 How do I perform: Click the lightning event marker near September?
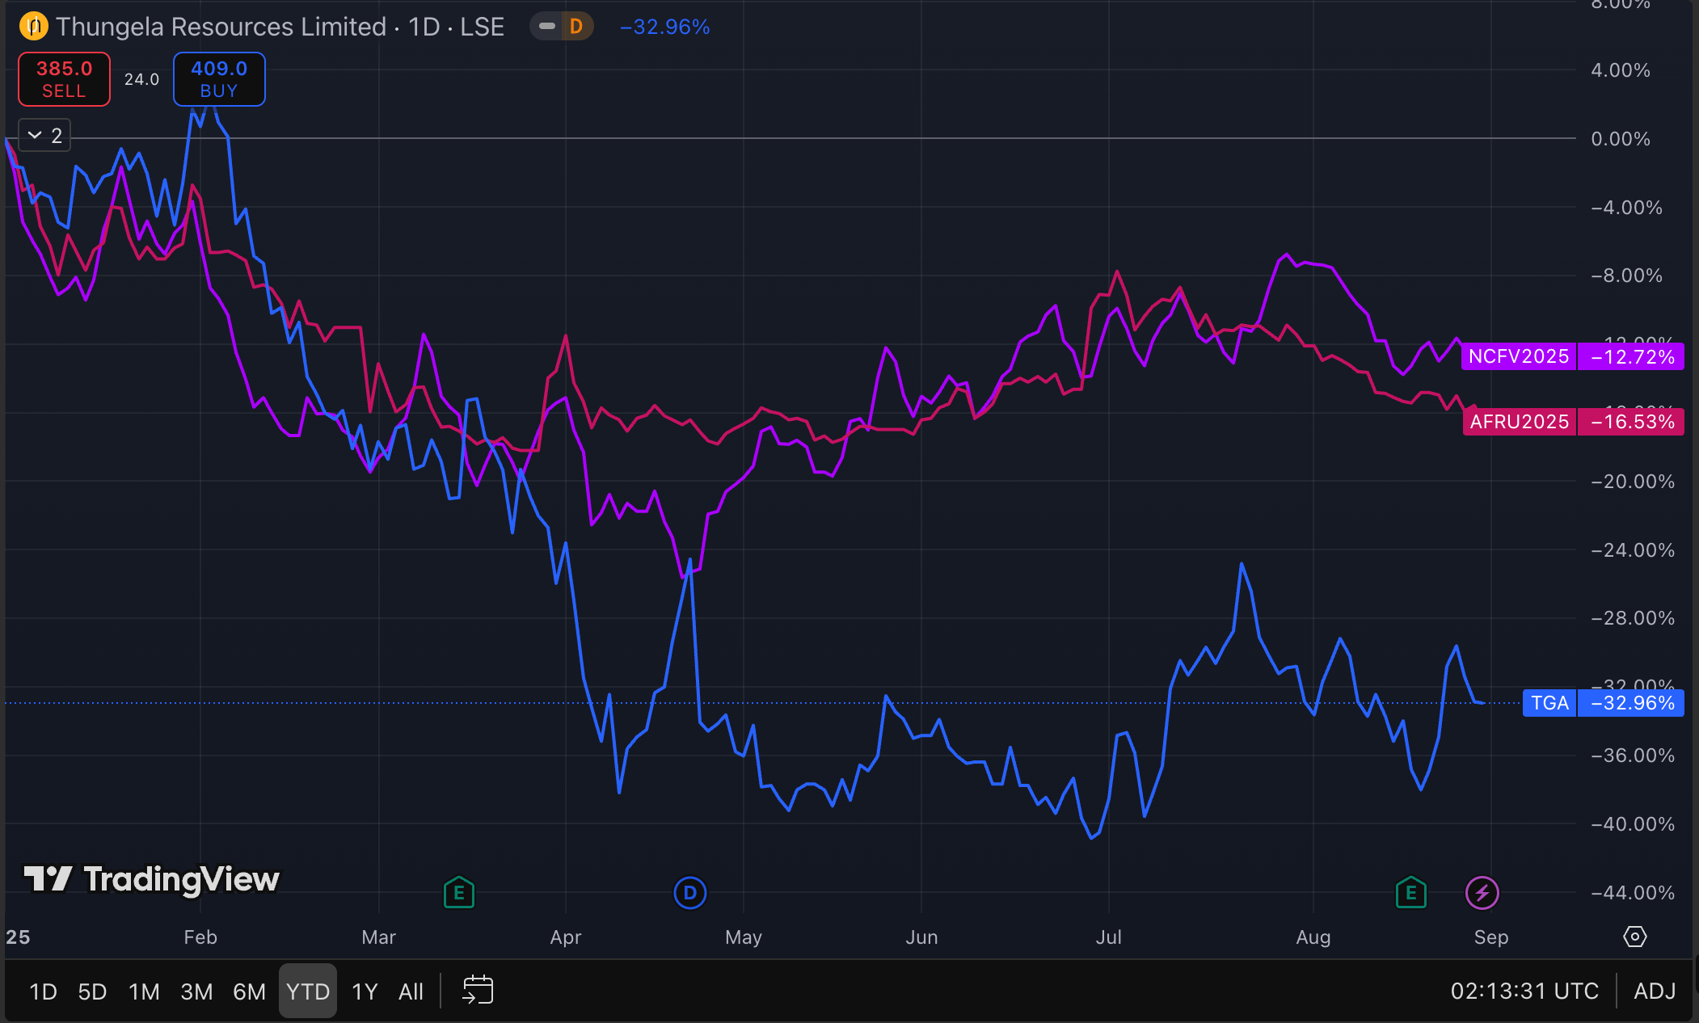pyautogui.click(x=1482, y=893)
